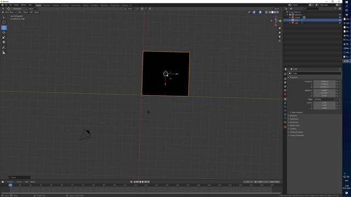Select the Annotate pencil tool

pyautogui.click(x=4, y=48)
